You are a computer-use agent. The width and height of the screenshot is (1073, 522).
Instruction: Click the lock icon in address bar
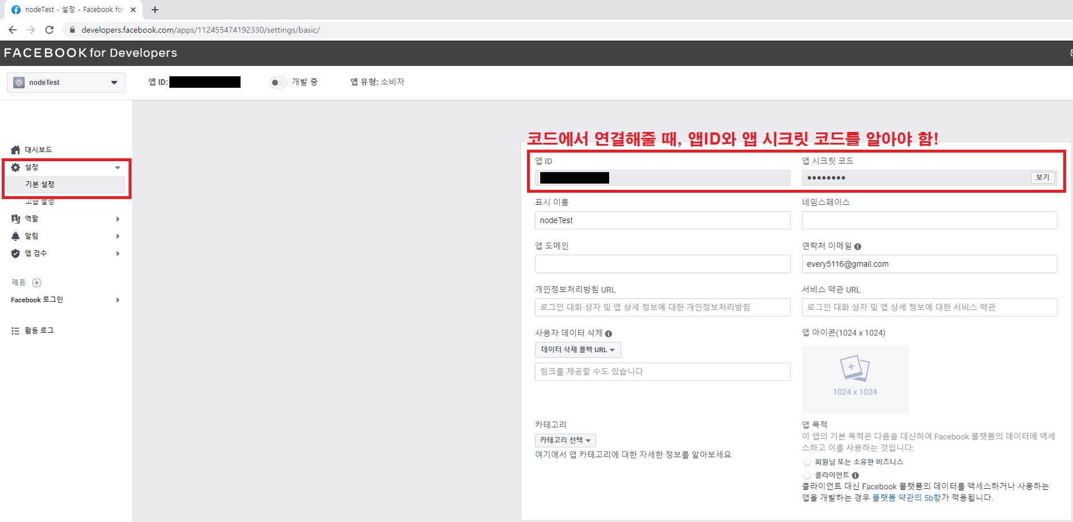click(x=72, y=30)
